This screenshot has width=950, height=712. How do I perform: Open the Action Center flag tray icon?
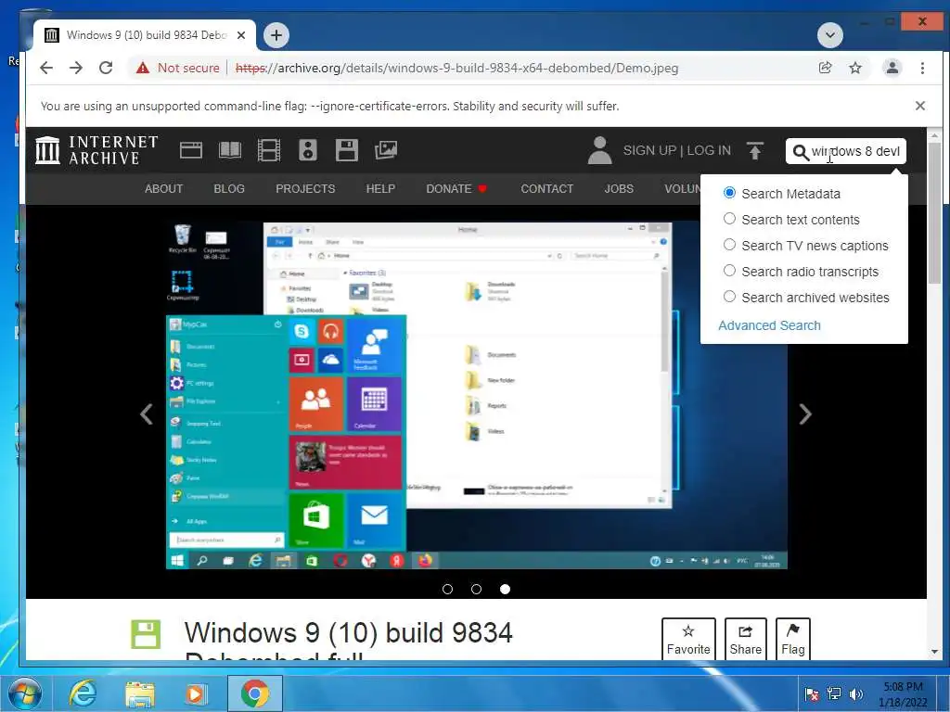[x=812, y=693]
